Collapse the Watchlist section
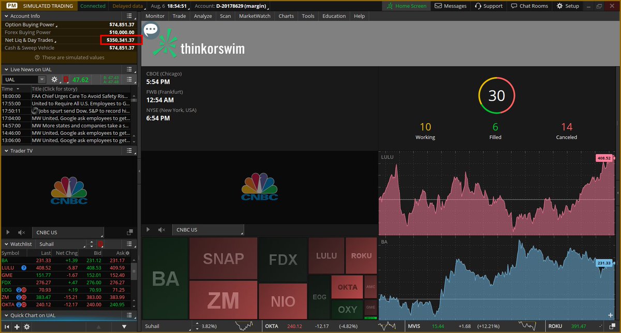This screenshot has height=333, width=621. (x=6, y=244)
